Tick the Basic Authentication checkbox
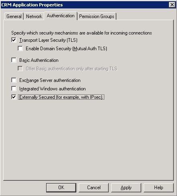 click(14, 60)
